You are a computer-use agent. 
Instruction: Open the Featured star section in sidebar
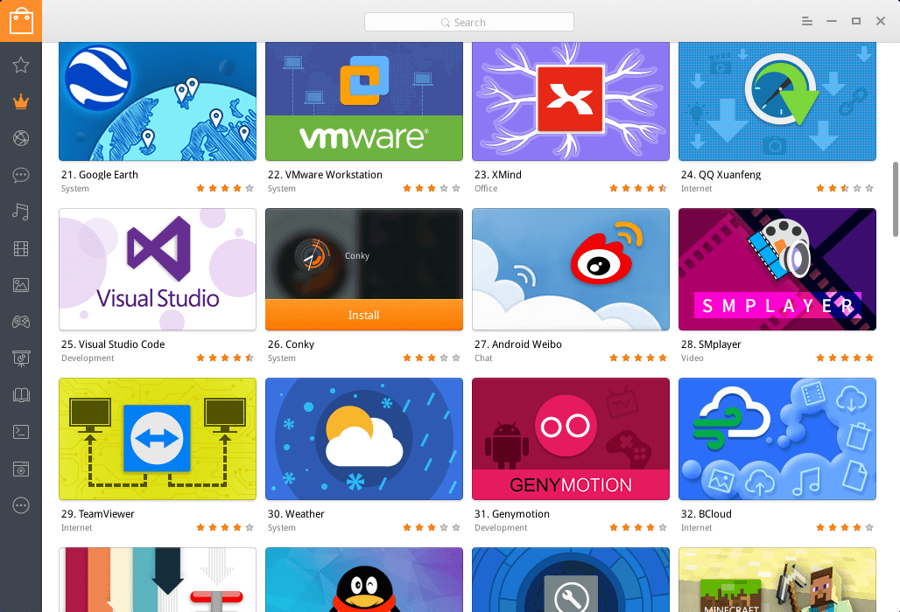click(x=21, y=65)
